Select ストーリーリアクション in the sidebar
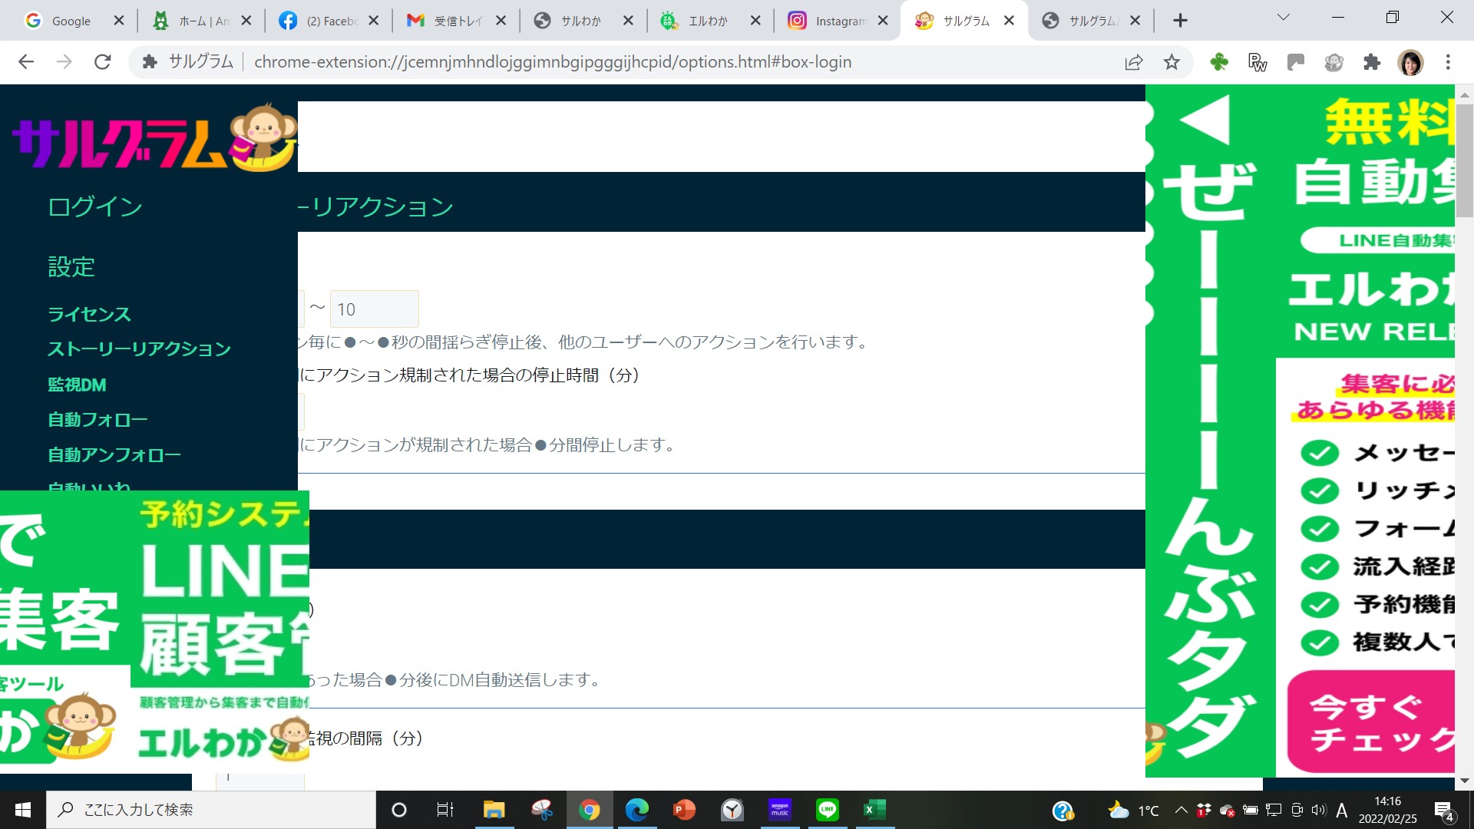 (x=139, y=349)
